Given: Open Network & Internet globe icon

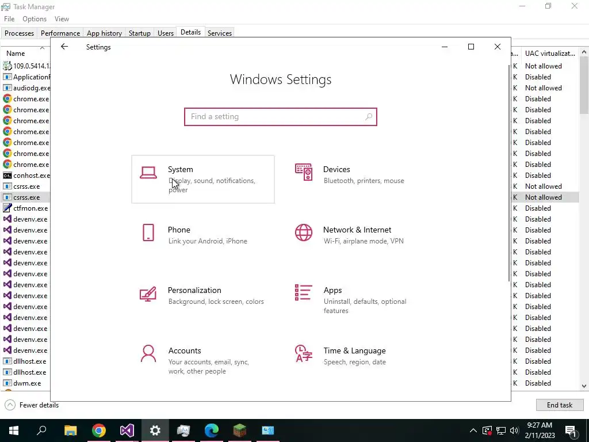Looking at the screenshot, I should click(304, 233).
